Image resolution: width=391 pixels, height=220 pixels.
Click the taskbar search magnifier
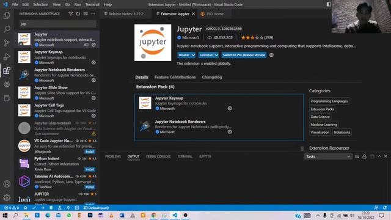(x=15, y=215)
